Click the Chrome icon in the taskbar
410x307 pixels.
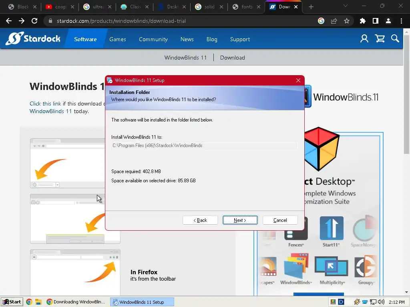[x=29, y=302]
